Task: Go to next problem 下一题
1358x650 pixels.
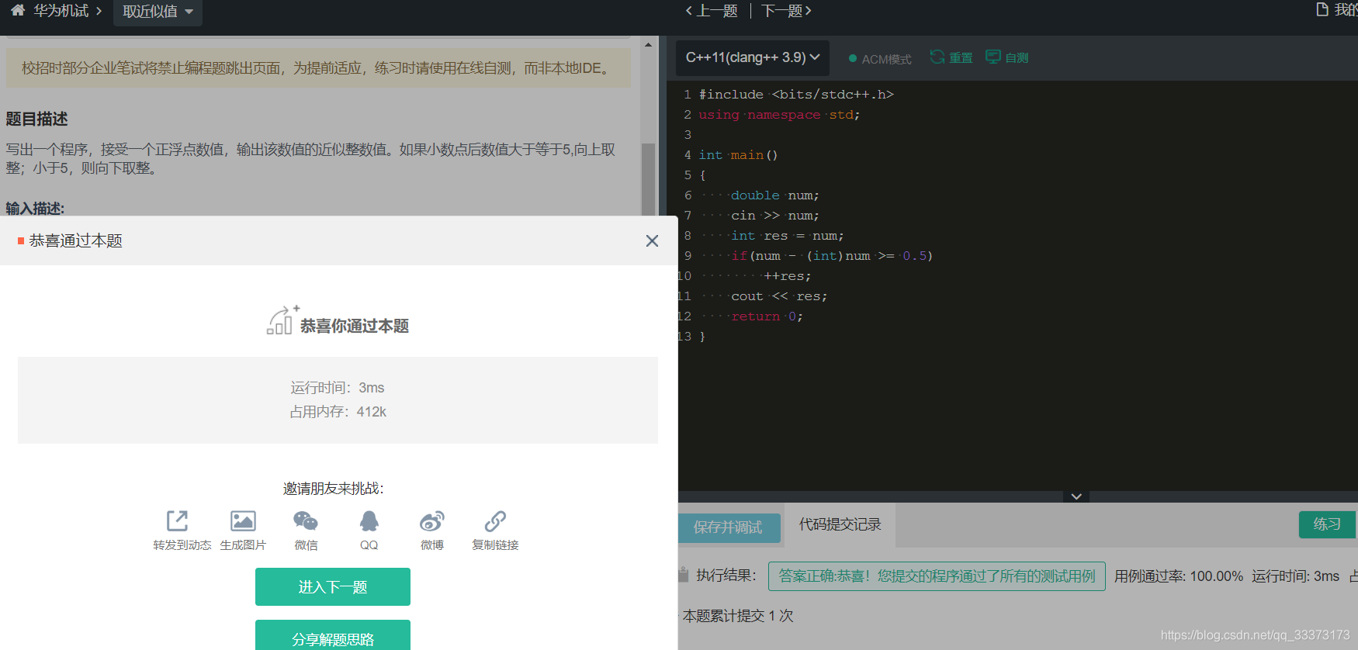Action: point(786,11)
